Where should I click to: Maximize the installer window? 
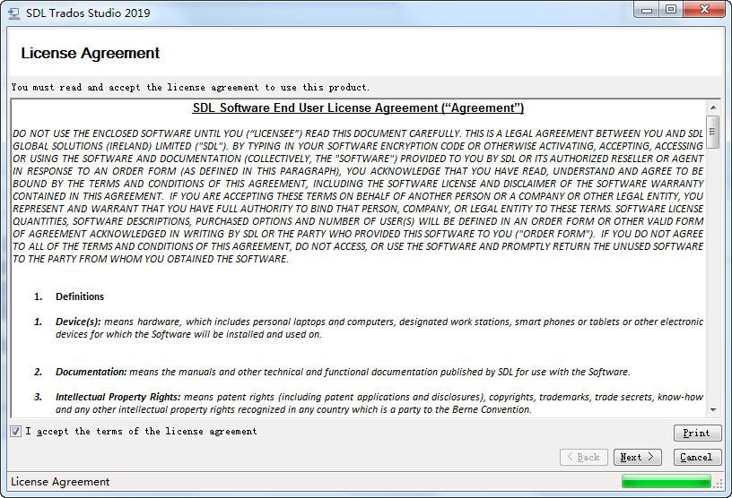pos(671,10)
